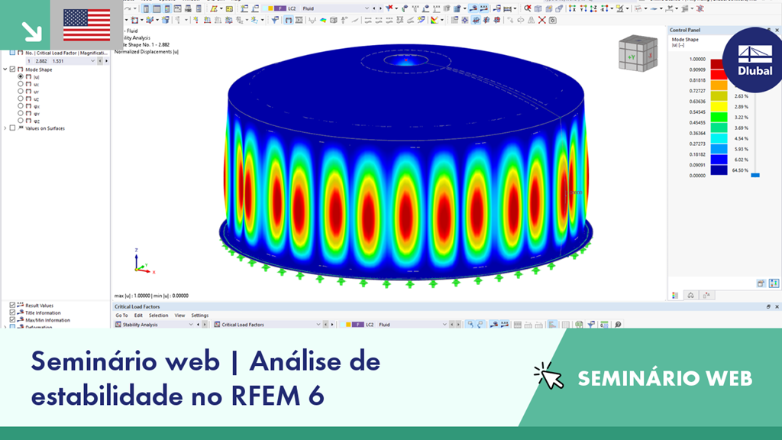
Task: Open the View menu in table panel
Action: pos(179,315)
